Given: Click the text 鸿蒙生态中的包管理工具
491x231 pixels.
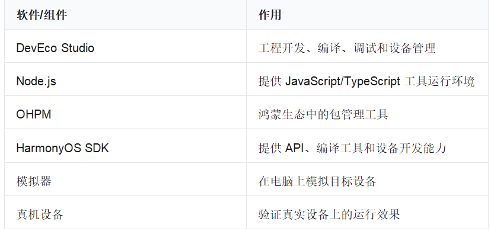Looking at the screenshot, I should (x=323, y=114).
